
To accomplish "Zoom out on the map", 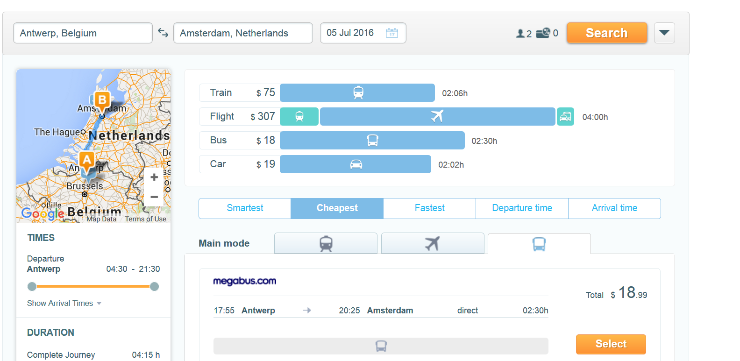I will pos(154,197).
